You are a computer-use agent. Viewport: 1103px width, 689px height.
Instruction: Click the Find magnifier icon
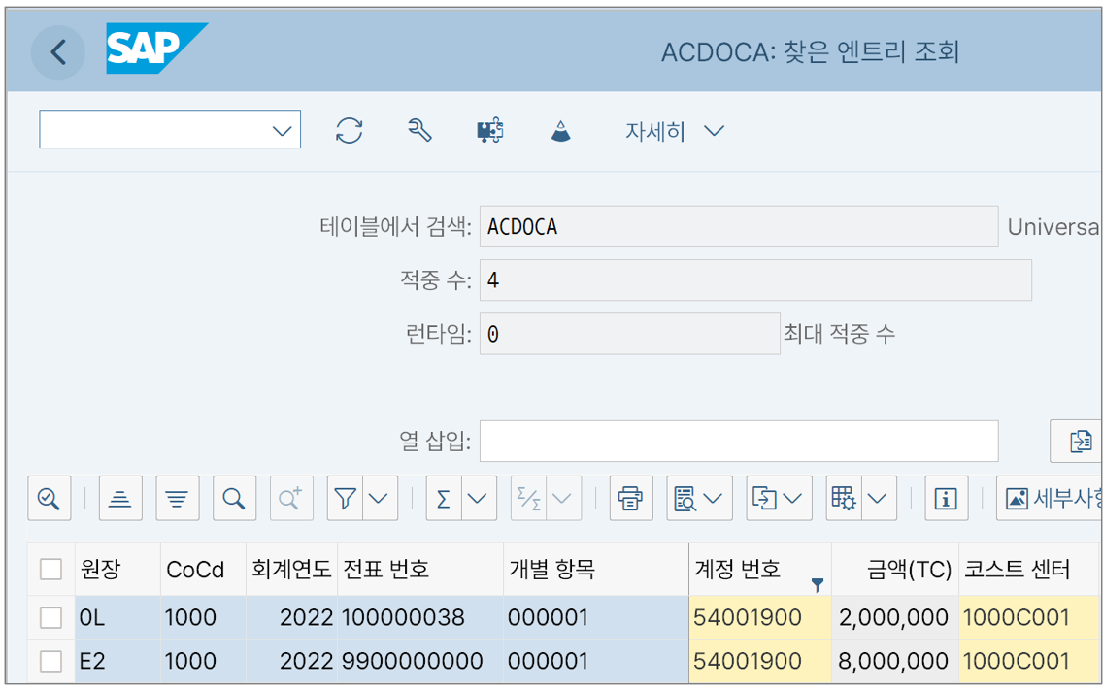click(x=234, y=498)
